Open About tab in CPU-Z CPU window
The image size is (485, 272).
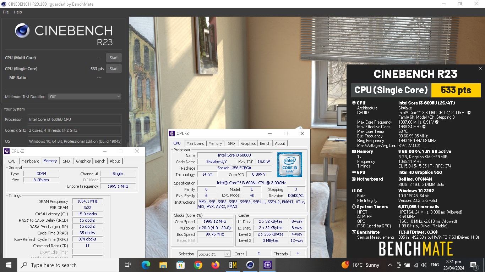(280, 143)
